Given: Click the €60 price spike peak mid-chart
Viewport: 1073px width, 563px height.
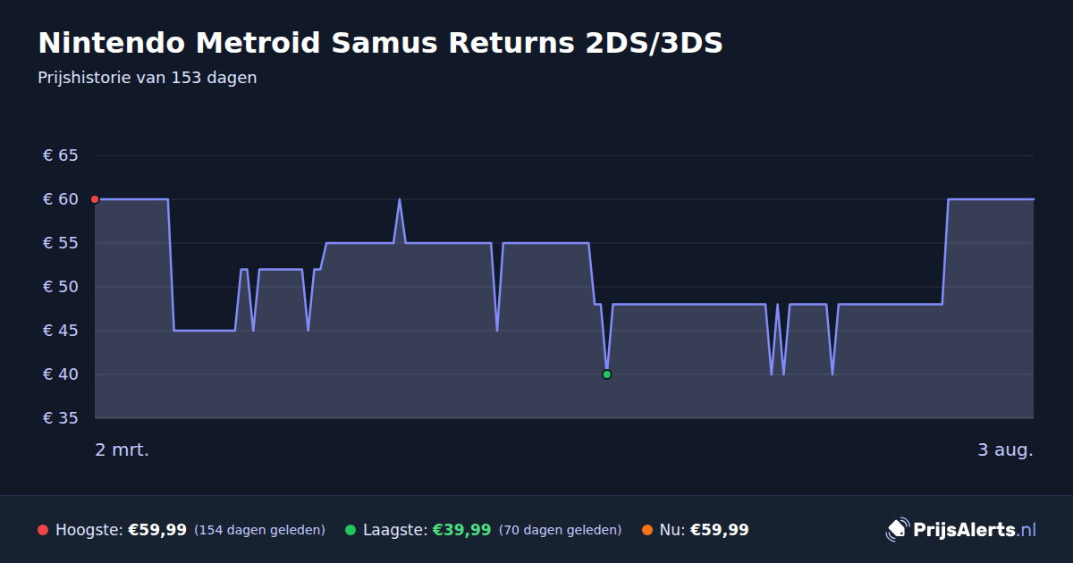Looking at the screenshot, I should 400,200.
